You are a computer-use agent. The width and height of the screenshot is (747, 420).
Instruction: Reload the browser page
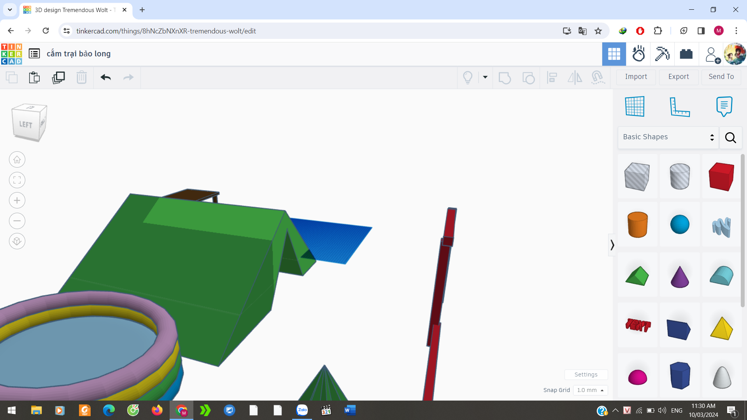pyautogui.click(x=46, y=31)
